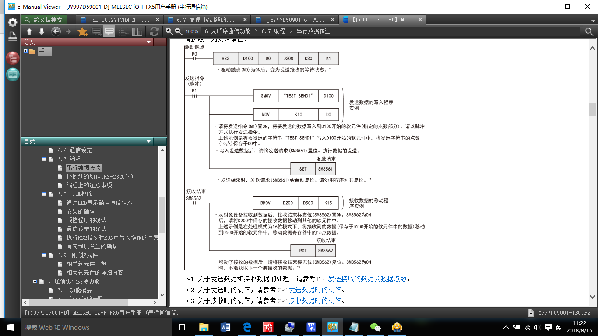Click the zoom out magnifier icon
Screen dimensions: 598x336
tap(179, 31)
